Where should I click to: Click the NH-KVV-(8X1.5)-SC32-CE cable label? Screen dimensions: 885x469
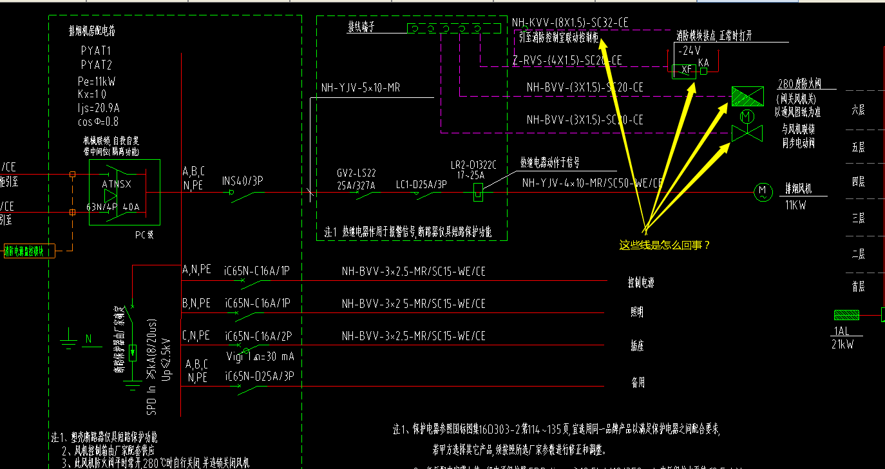(x=570, y=23)
